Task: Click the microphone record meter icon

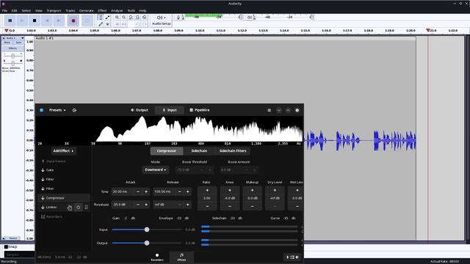Action: click(x=178, y=18)
